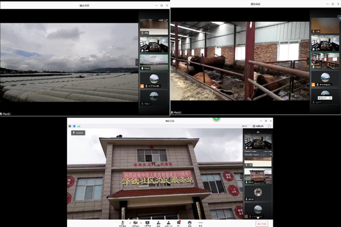
Task: Click the red leave meeting button
Action: (x=262, y=224)
